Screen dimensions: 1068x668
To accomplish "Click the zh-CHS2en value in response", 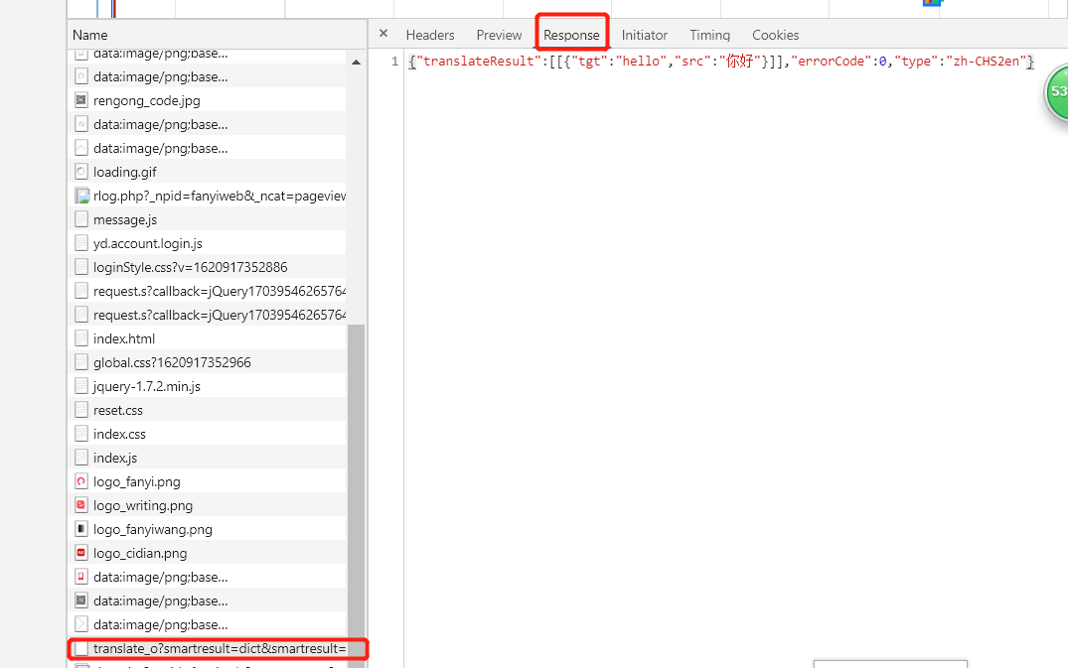I will tap(986, 62).
